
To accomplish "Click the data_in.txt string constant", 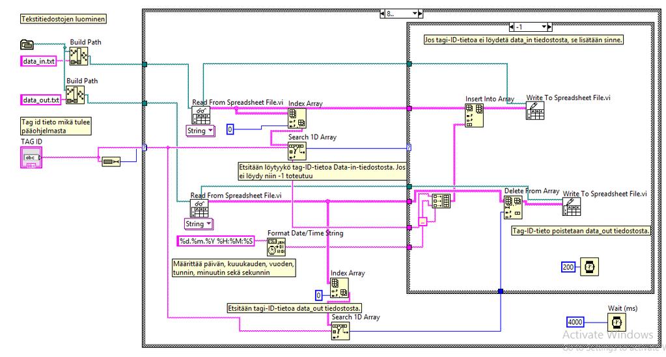I will [x=38, y=61].
